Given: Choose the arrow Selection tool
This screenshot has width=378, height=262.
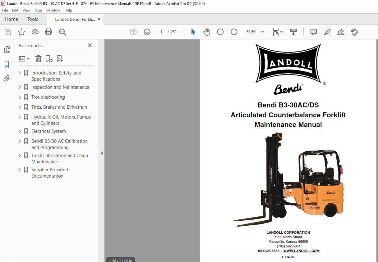Looking at the screenshot, I should click(x=193, y=32).
